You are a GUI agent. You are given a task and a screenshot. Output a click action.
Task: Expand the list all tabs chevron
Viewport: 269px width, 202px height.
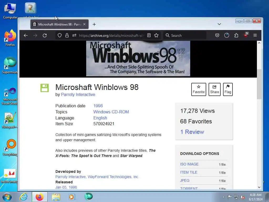tap(219, 24)
